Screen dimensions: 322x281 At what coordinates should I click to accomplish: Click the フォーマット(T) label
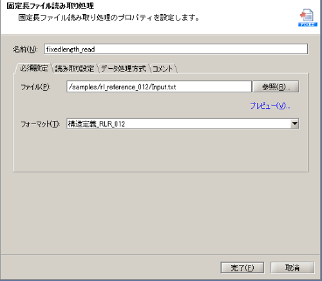click(40, 124)
